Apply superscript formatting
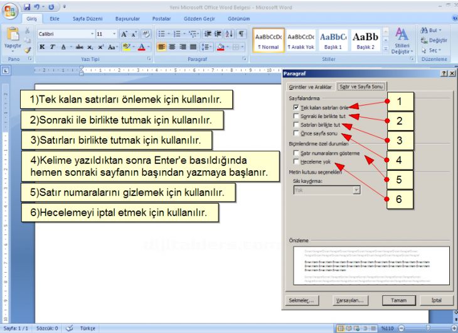Viewport: 458px width, 333px height. (101, 47)
